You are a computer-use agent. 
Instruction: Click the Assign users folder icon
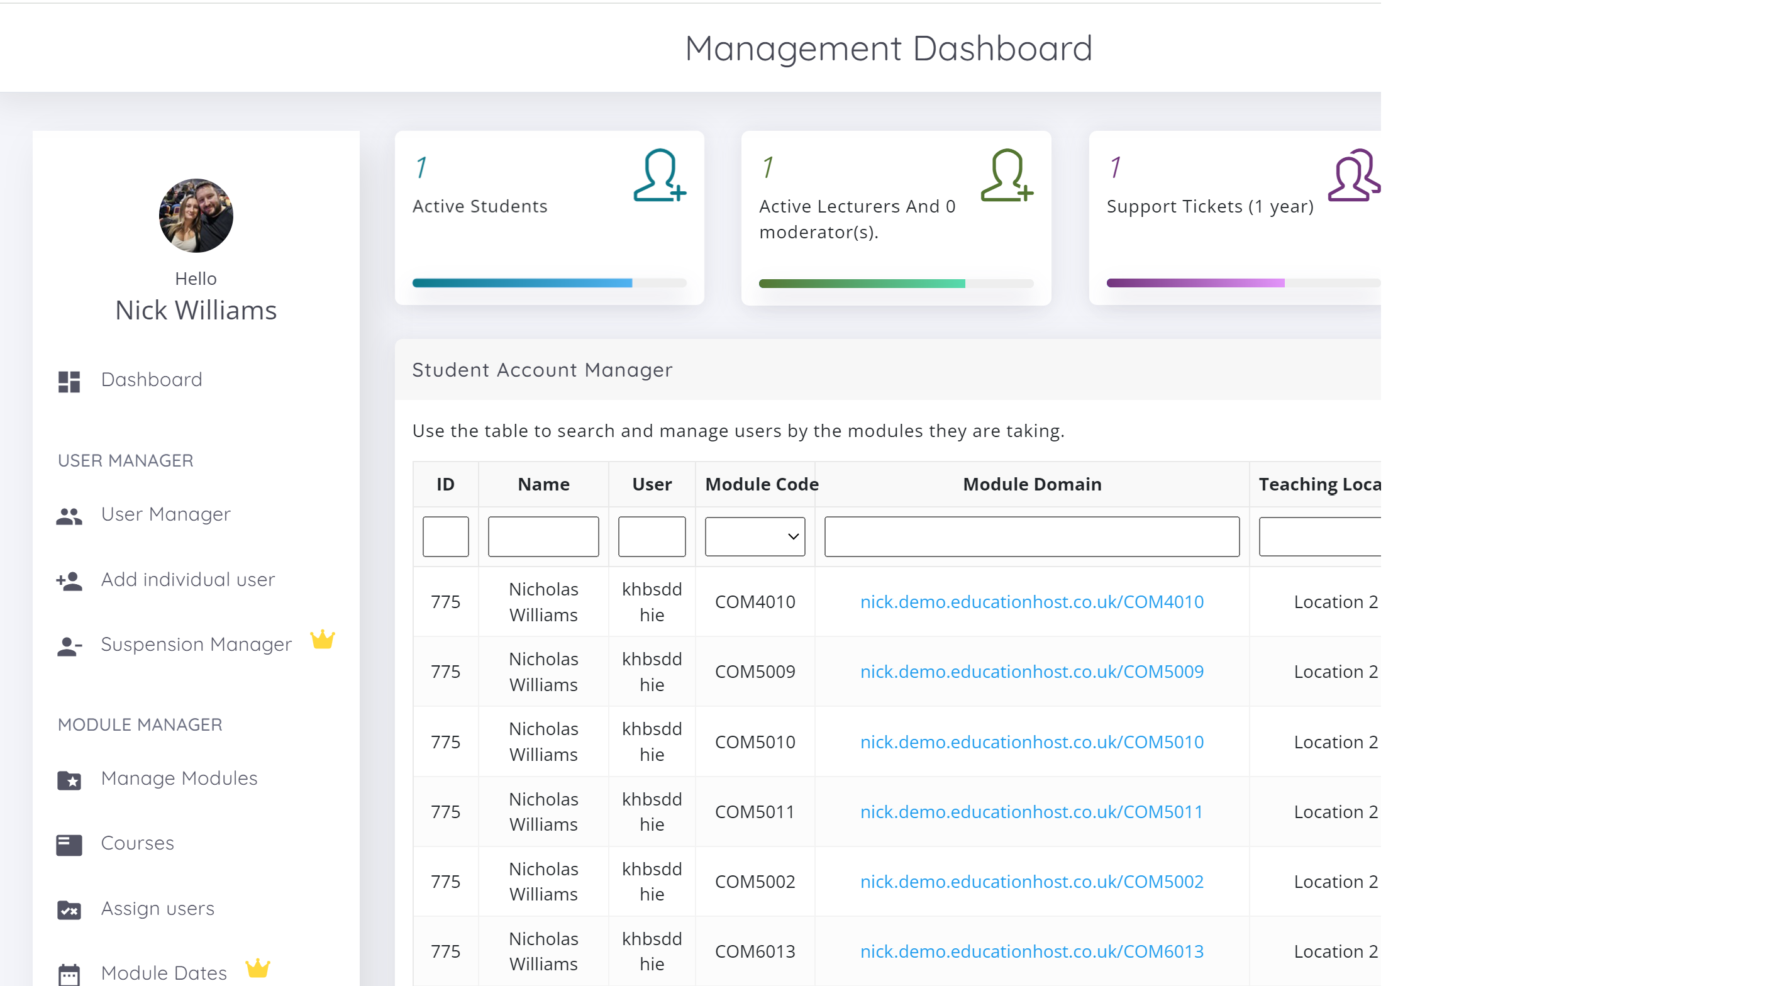pyautogui.click(x=69, y=910)
